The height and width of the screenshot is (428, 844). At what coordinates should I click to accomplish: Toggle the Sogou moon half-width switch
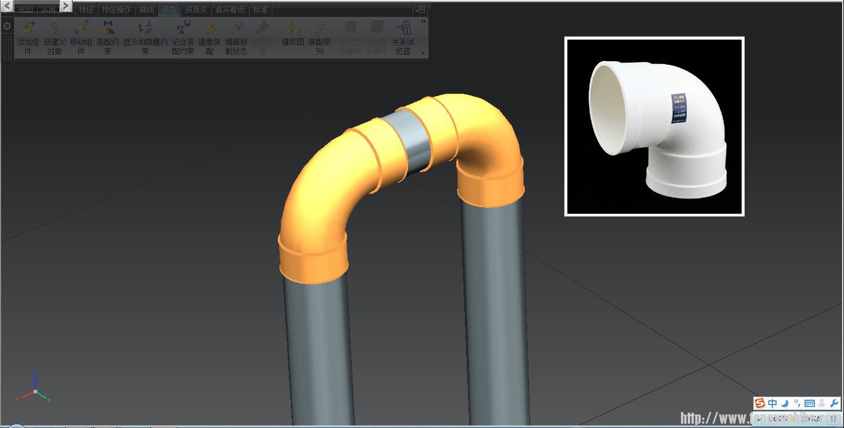point(785,404)
